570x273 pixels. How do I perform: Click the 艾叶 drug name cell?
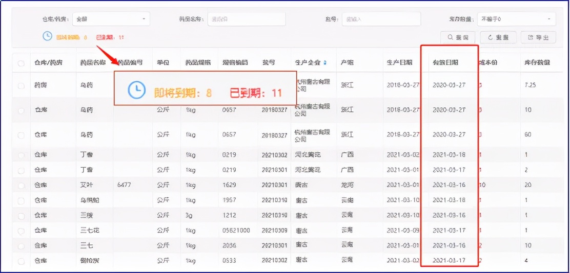[x=87, y=185]
